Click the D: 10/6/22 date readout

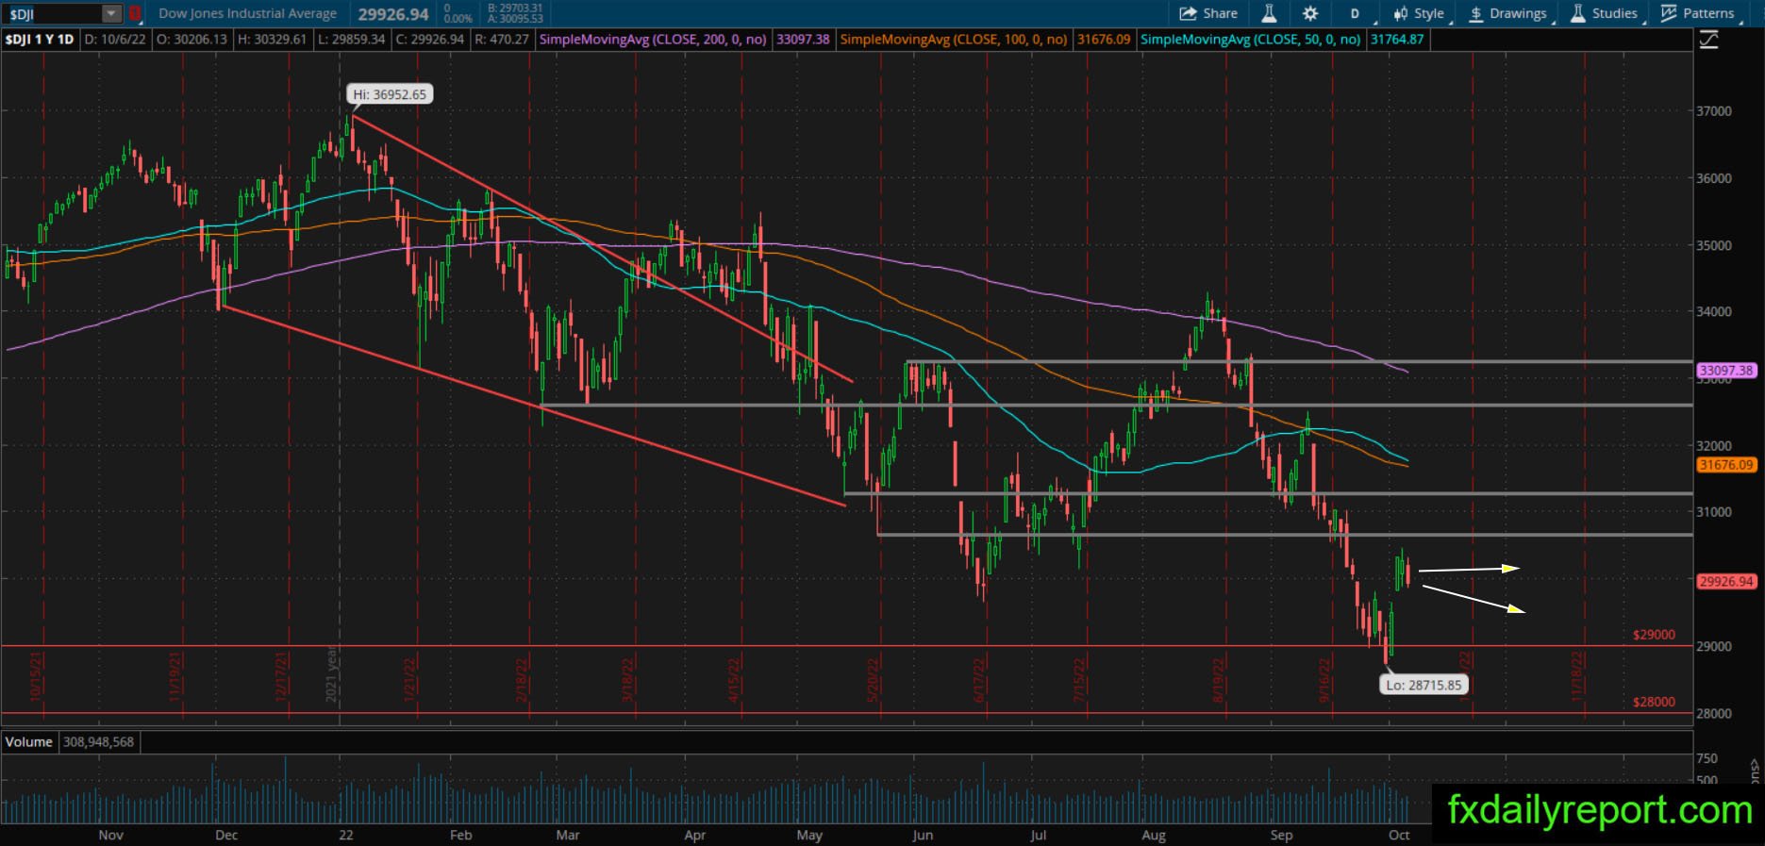[116, 40]
